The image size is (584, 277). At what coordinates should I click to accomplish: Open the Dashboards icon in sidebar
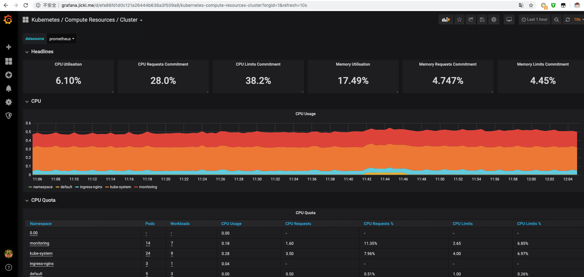pos(9,61)
